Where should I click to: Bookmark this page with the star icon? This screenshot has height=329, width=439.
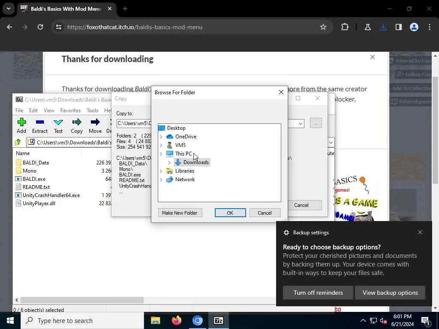pyautogui.click(x=323, y=27)
